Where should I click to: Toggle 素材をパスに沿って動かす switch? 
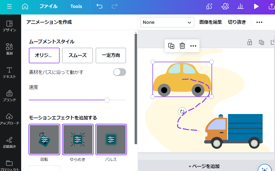pyautogui.click(x=120, y=72)
